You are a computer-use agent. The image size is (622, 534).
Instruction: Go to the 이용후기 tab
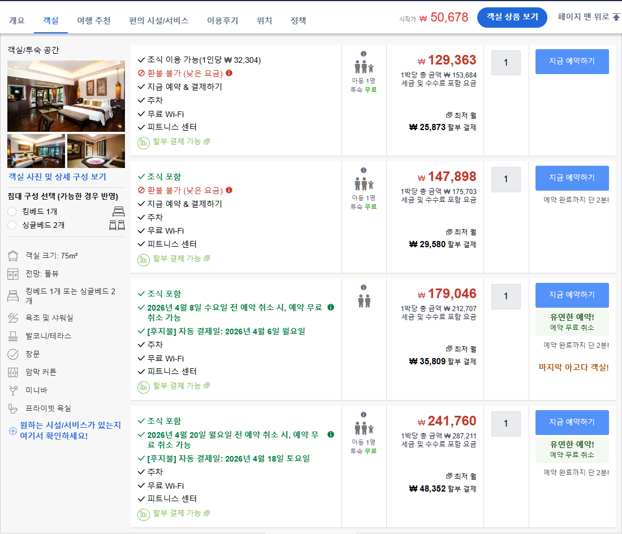223,20
